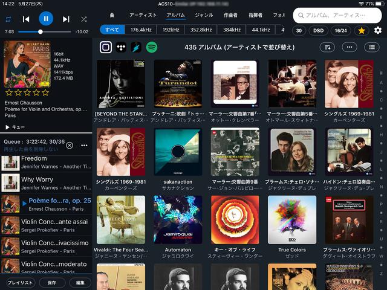
Task: Filter albums by 192kHz
Action: (171, 30)
